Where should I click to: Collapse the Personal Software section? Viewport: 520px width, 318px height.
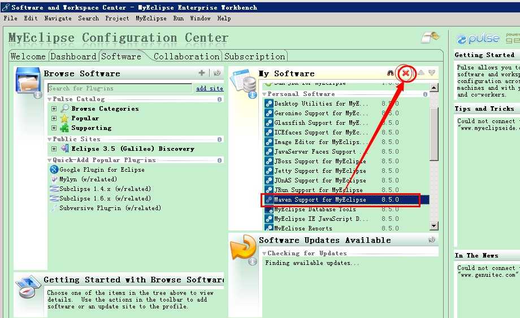coord(265,94)
